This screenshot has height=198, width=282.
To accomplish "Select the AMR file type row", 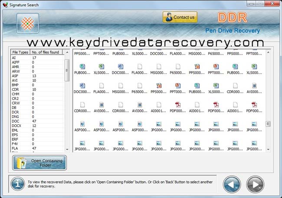I will (x=37, y=67).
